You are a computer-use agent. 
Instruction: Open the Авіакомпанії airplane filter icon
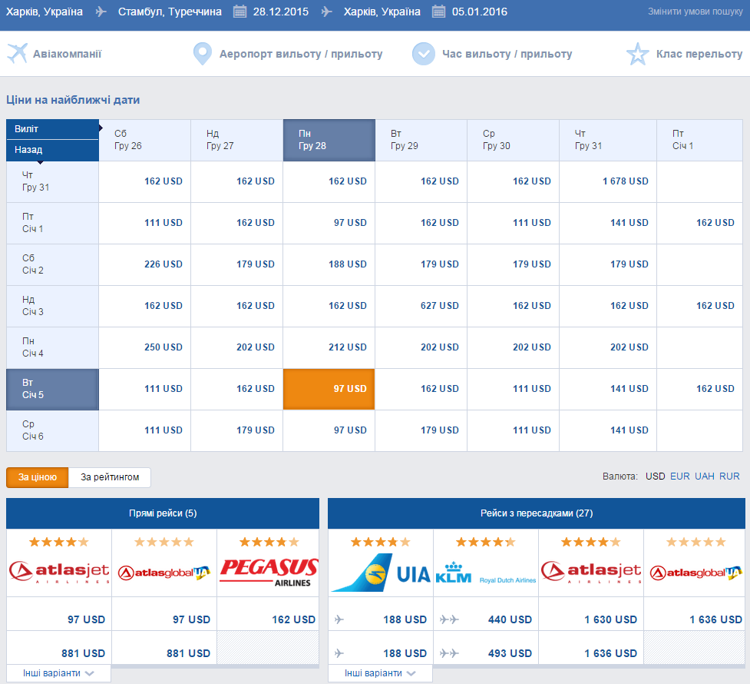(18, 53)
